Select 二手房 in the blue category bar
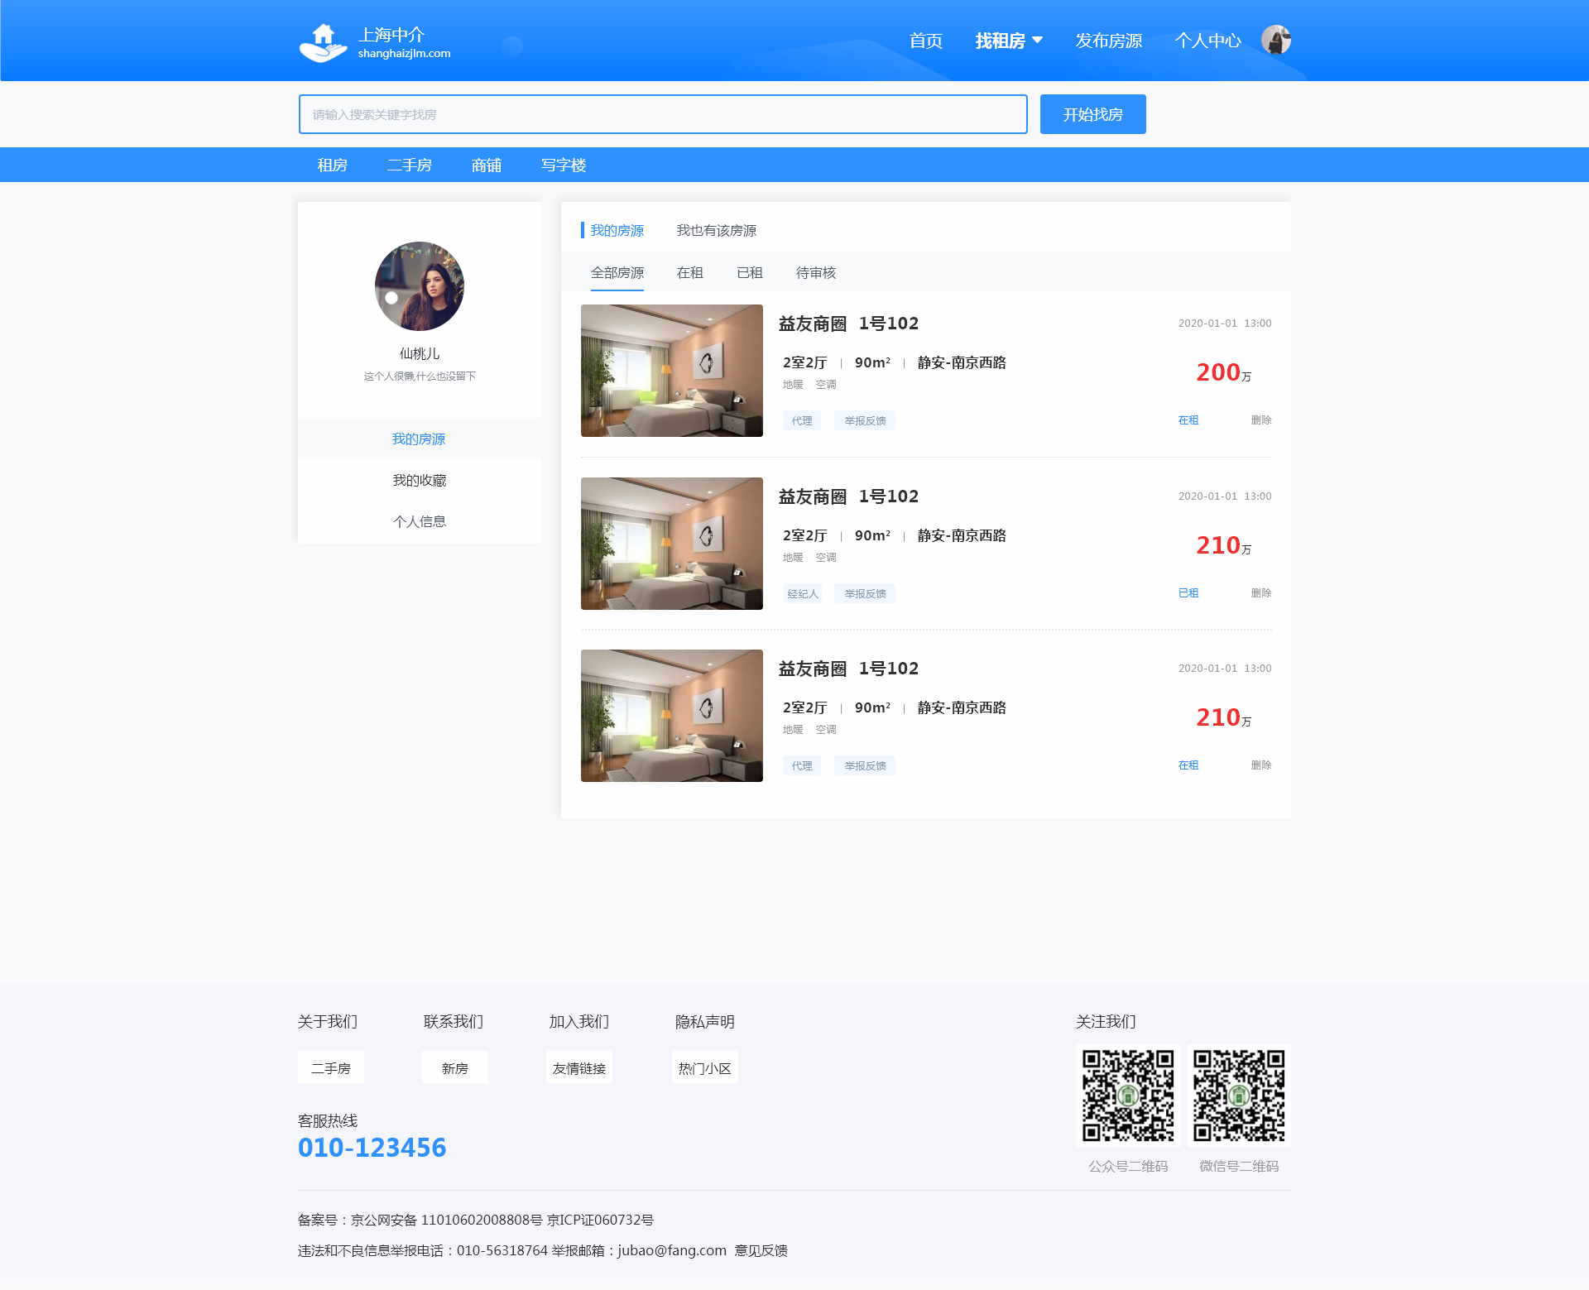Image resolution: width=1589 pixels, height=1290 pixels. click(x=409, y=165)
